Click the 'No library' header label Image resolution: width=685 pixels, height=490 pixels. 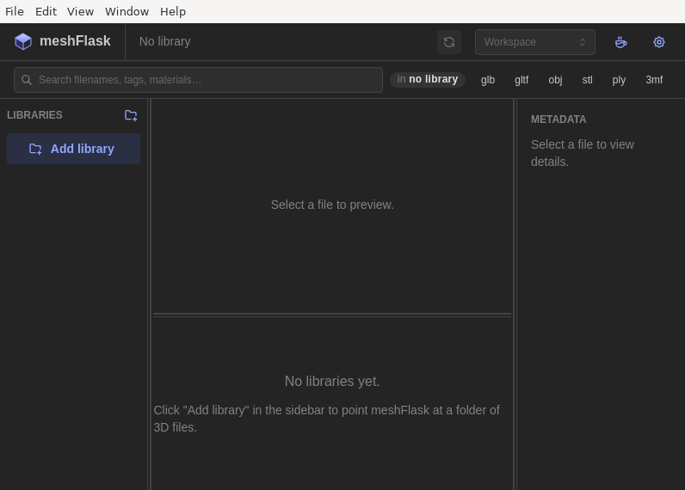tap(164, 41)
